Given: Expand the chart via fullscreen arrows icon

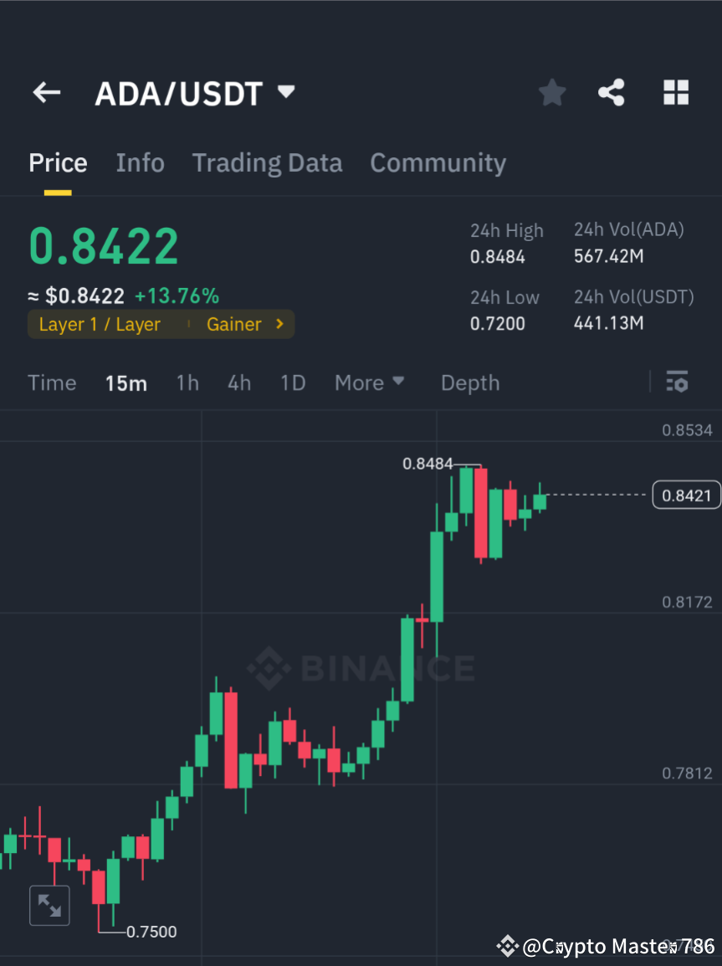Looking at the screenshot, I should point(49,905).
